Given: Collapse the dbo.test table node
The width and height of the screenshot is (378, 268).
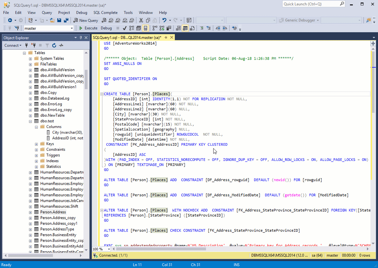Looking at the screenshot, I should pyautogui.click(x=30, y=121).
